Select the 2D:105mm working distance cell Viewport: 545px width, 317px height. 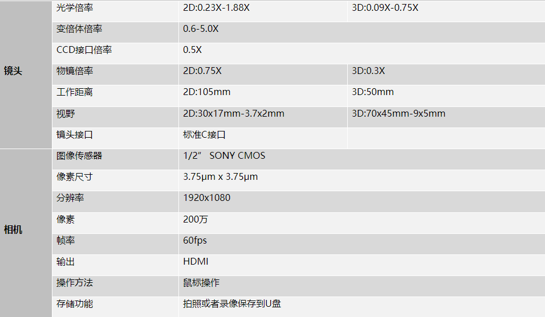click(x=207, y=92)
